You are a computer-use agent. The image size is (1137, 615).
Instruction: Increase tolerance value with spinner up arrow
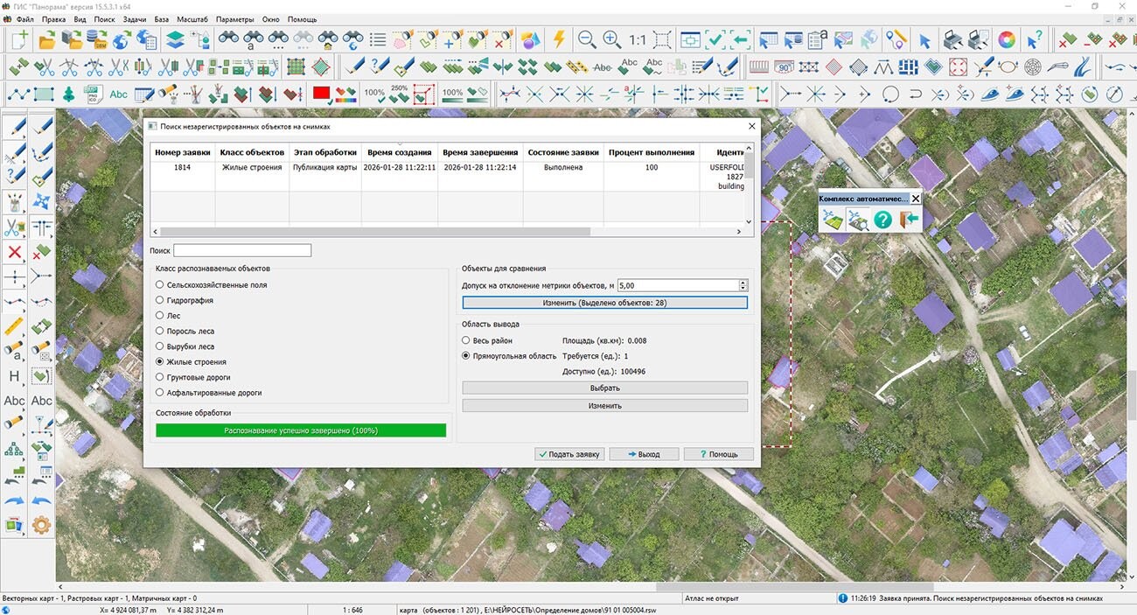coord(743,282)
